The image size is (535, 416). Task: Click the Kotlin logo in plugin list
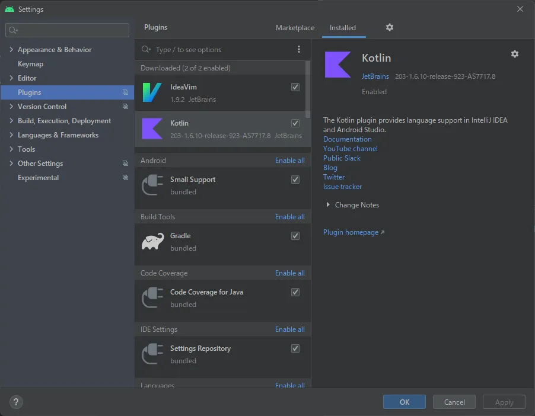coord(152,129)
